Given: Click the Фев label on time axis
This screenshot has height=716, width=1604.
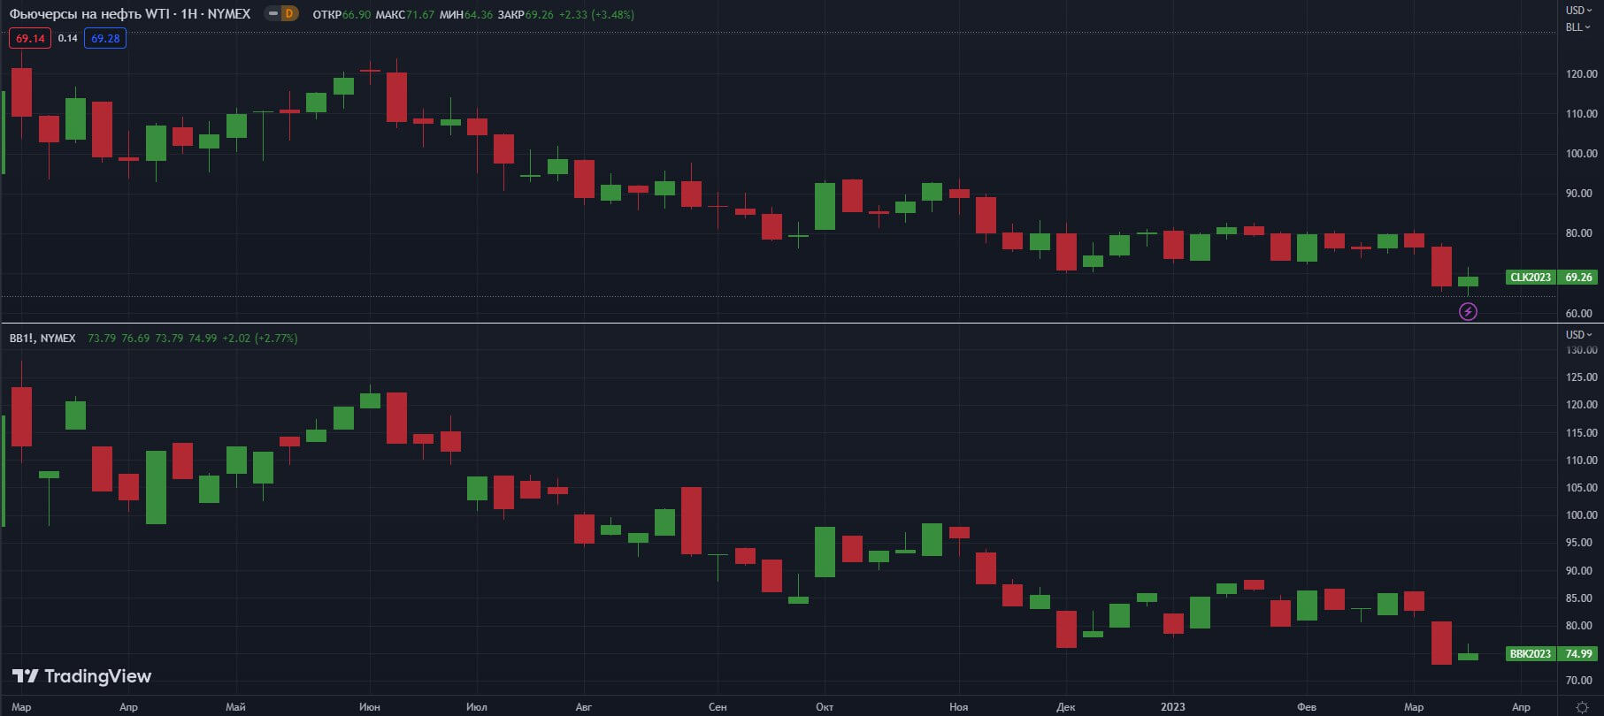Looking at the screenshot, I should point(1307,707).
